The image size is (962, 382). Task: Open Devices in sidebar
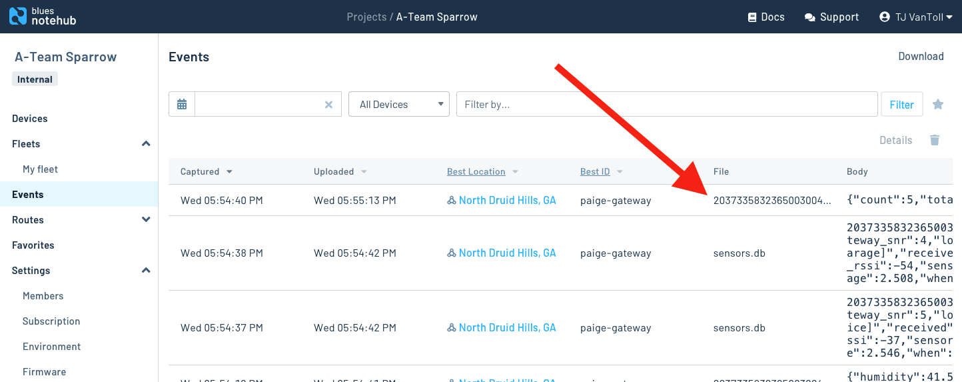click(30, 118)
